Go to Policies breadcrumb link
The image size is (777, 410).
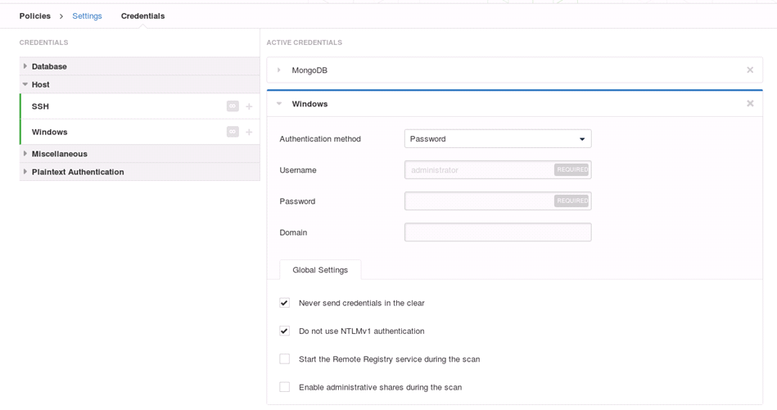[34, 16]
